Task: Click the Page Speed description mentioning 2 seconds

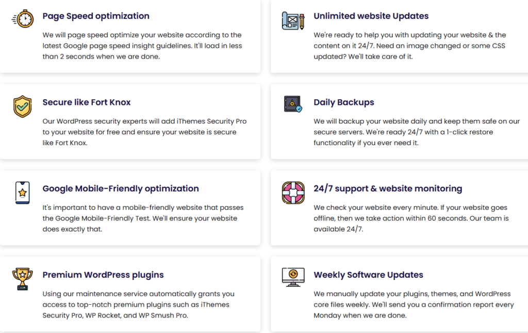Action: coord(142,46)
